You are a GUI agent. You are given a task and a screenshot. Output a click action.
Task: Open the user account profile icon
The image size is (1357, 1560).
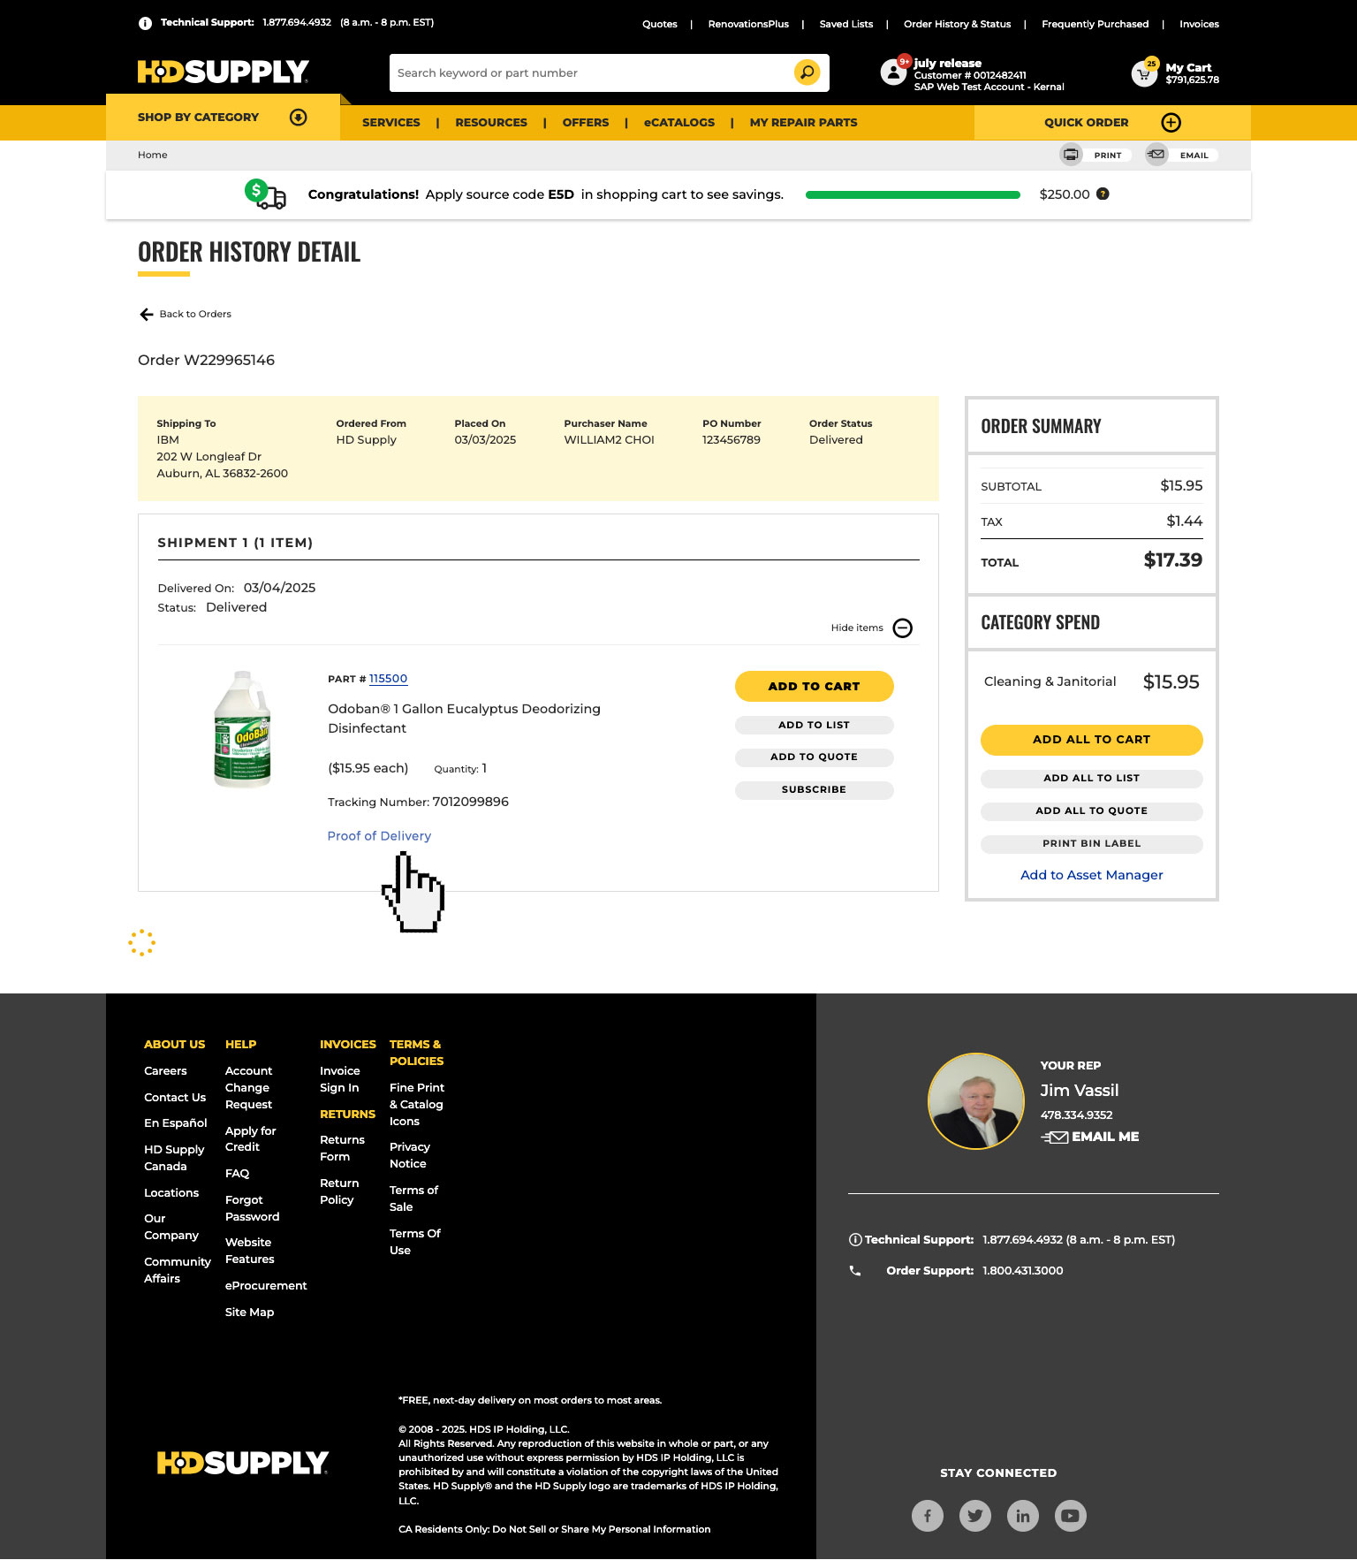click(894, 72)
